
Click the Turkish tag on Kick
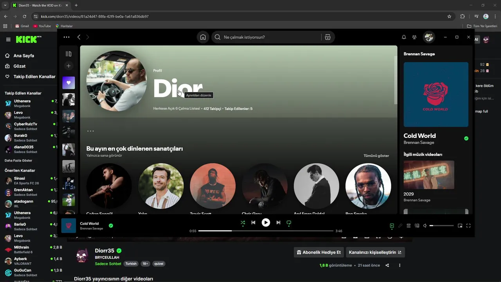[x=131, y=264]
